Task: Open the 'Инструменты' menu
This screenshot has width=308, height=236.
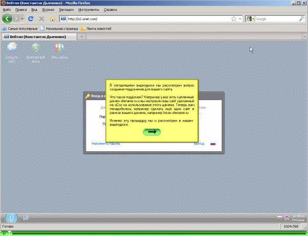Action: [89, 10]
